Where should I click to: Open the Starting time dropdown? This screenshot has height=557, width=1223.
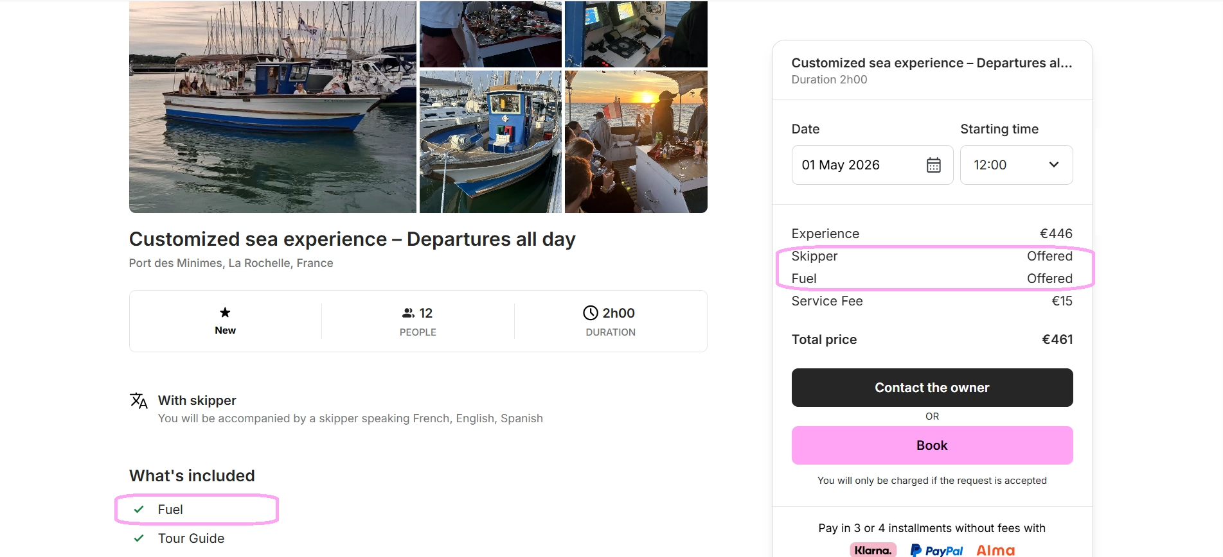click(1015, 166)
